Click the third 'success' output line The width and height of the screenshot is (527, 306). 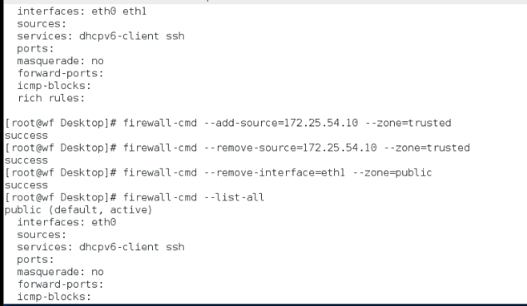(27, 185)
